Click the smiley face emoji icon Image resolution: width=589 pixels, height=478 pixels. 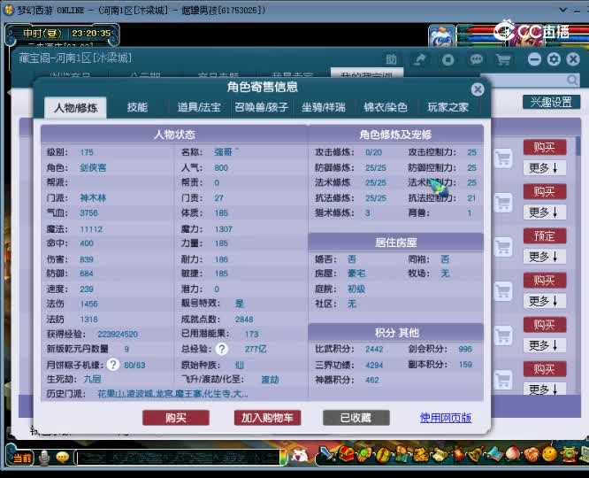coord(549,455)
